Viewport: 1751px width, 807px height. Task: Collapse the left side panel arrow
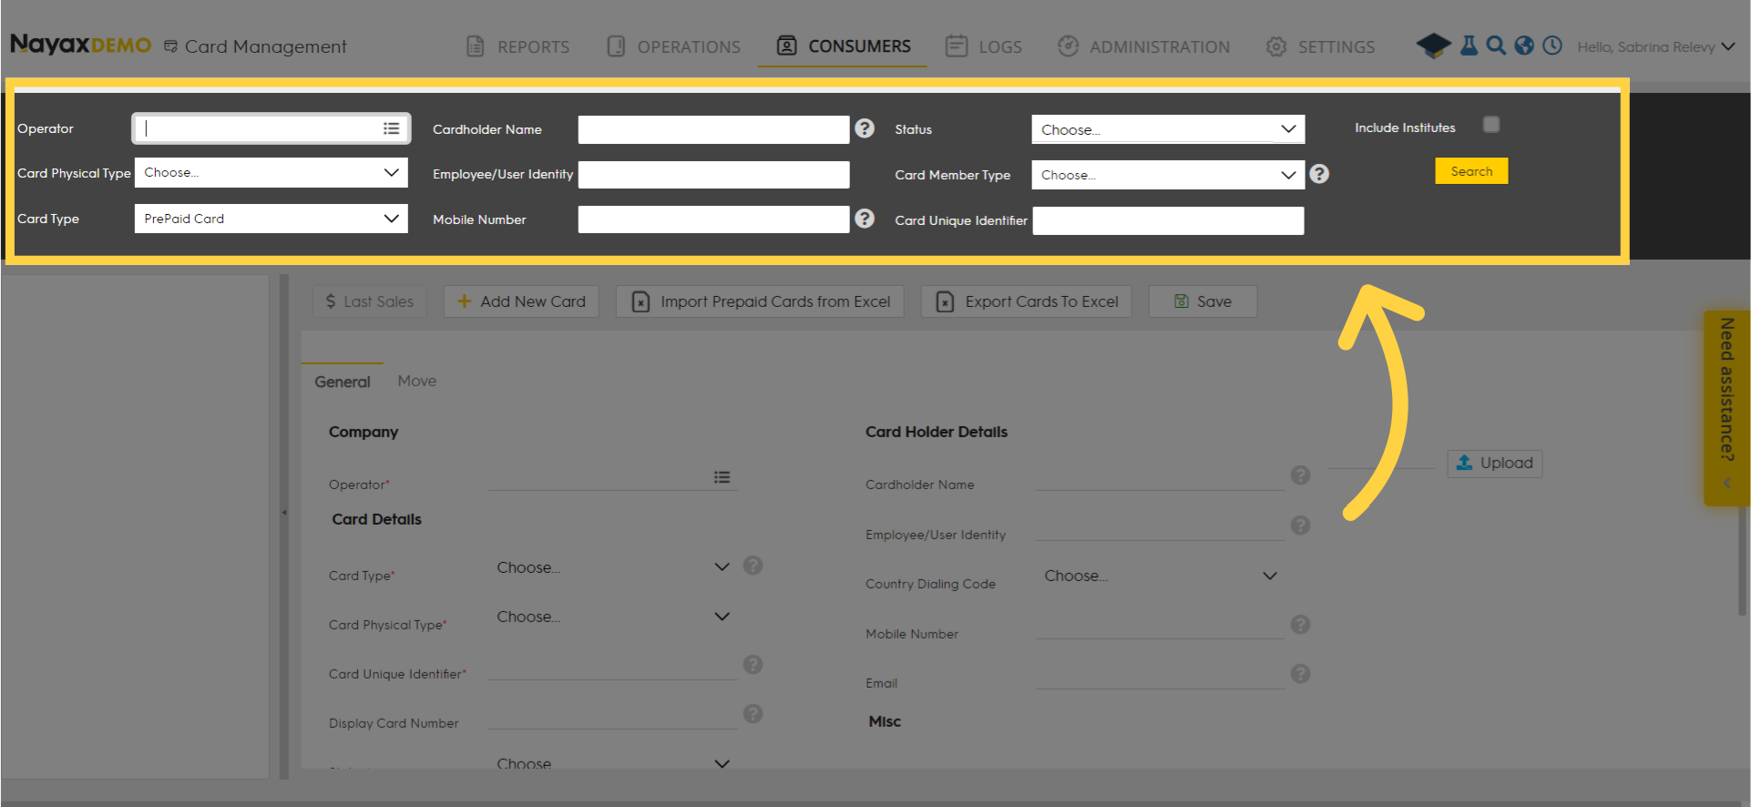[x=284, y=513]
